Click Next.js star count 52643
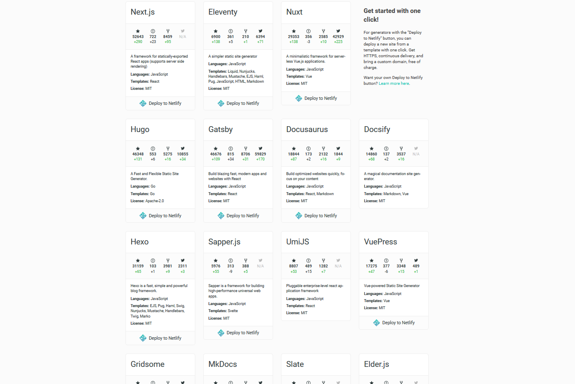Viewport: 575px width, 384px height. point(138,37)
